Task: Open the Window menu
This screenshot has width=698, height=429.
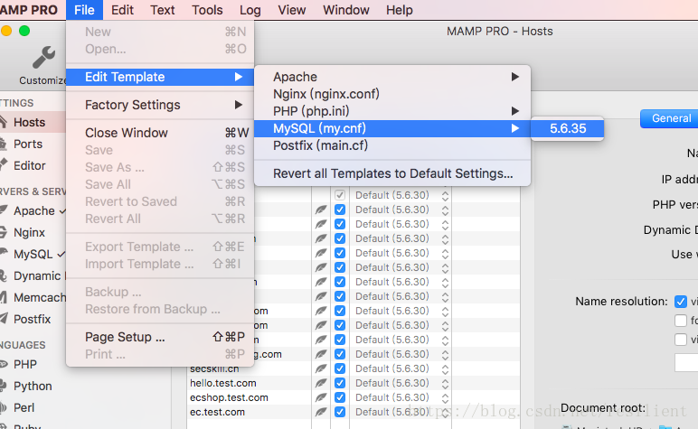Action: pos(346,10)
